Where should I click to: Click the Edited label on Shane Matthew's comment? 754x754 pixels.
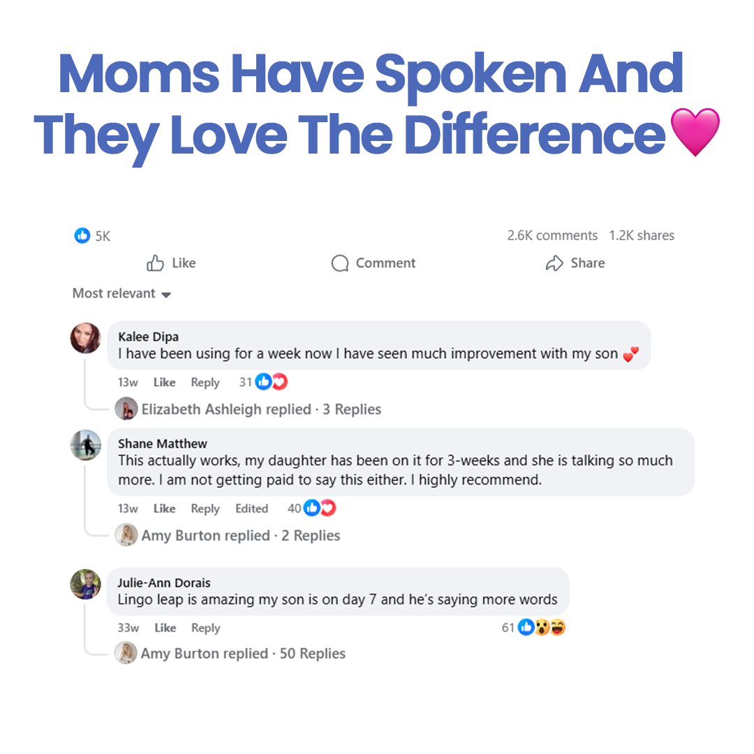coord(251,508)
